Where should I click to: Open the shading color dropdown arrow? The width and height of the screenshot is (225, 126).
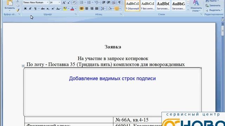click(113, 9)
